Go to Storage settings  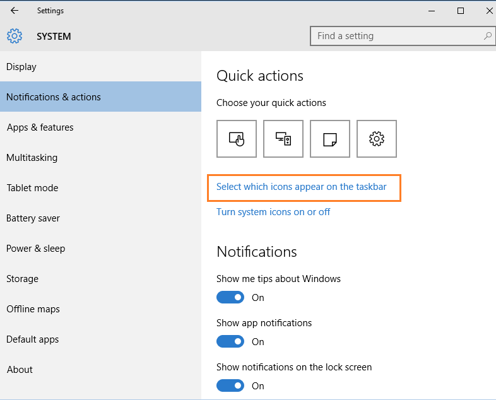[100, 279]
